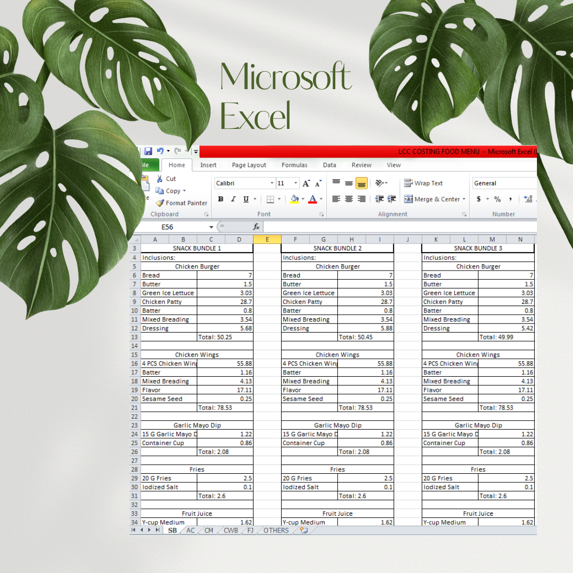Click the Save icon in quick access toolbar
The width and height of the screenshot is (573, 573).
tap(148, 151)
